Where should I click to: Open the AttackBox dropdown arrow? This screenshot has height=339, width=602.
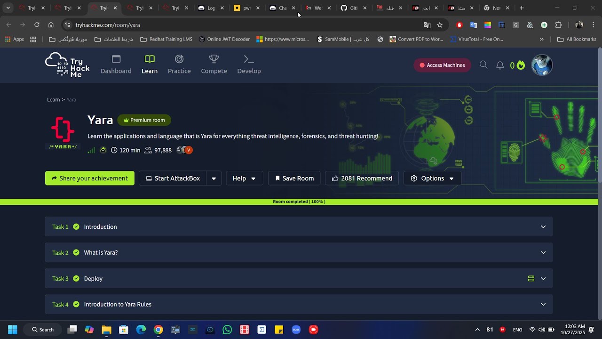pyautogui.click(x=214, y=178)
